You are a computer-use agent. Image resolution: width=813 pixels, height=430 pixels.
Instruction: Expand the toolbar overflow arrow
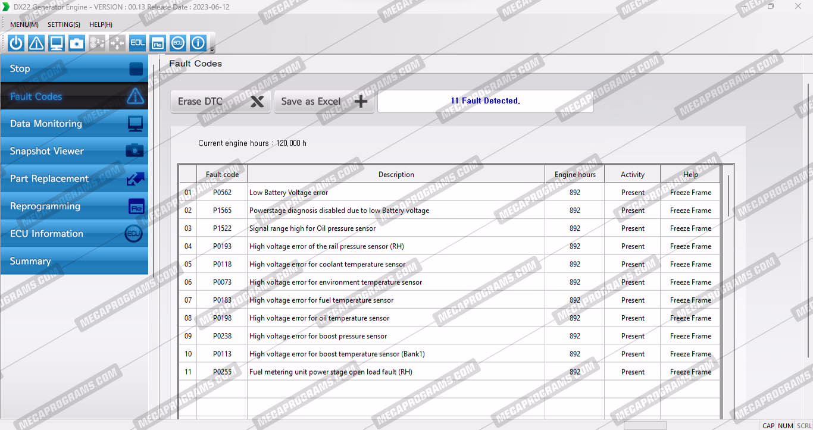(212, 49)
